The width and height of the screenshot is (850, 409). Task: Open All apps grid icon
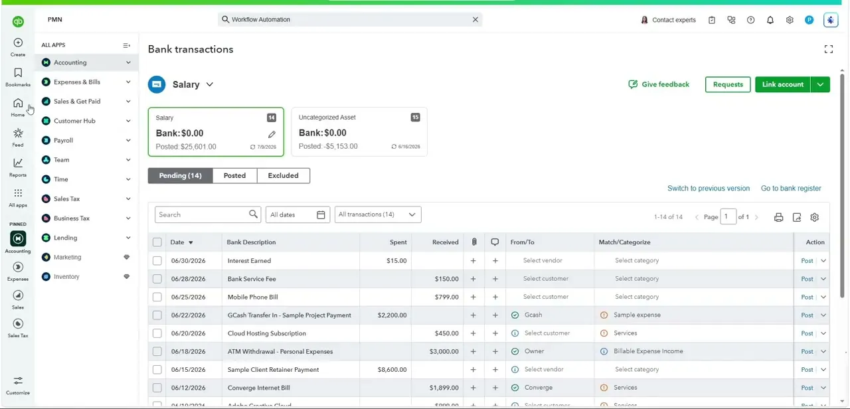18,193
